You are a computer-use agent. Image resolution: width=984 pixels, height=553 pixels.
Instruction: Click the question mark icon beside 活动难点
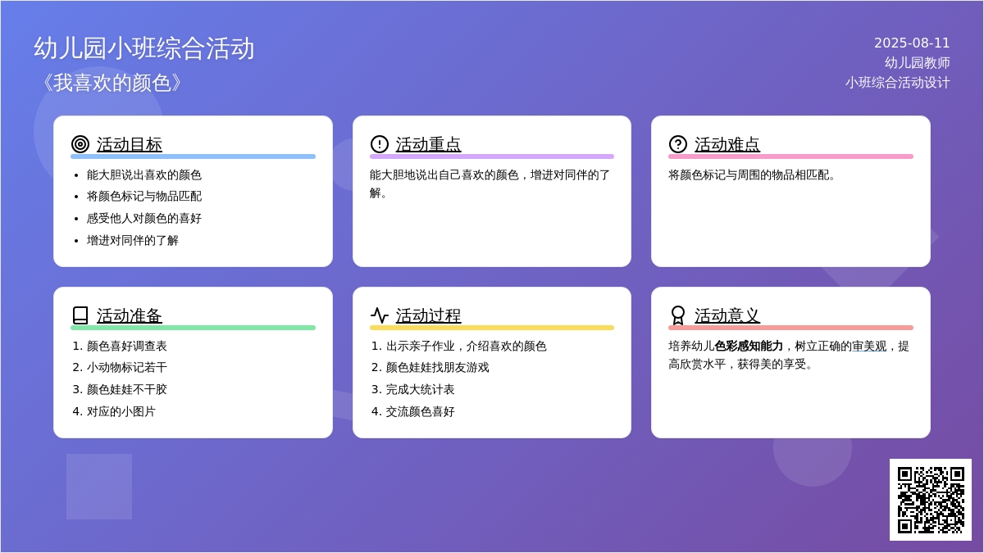point(678,144)
